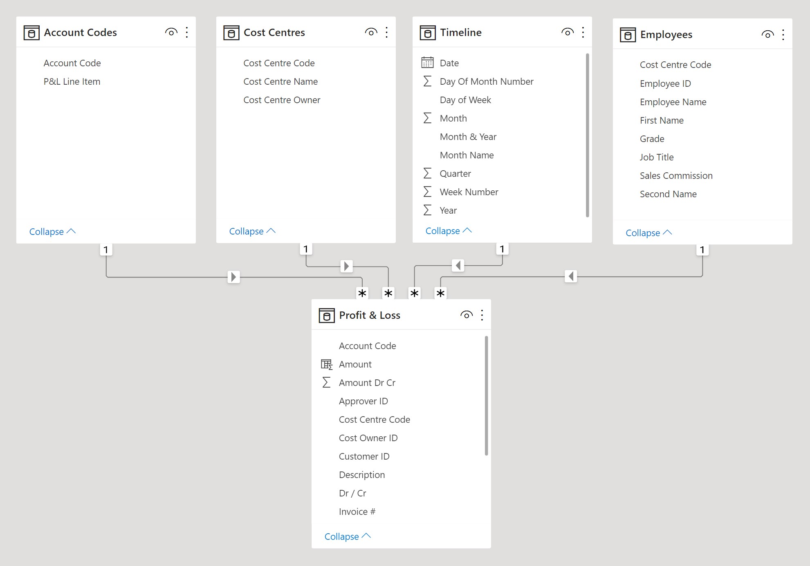Click the calendar icon next to Date

[427, 63]
